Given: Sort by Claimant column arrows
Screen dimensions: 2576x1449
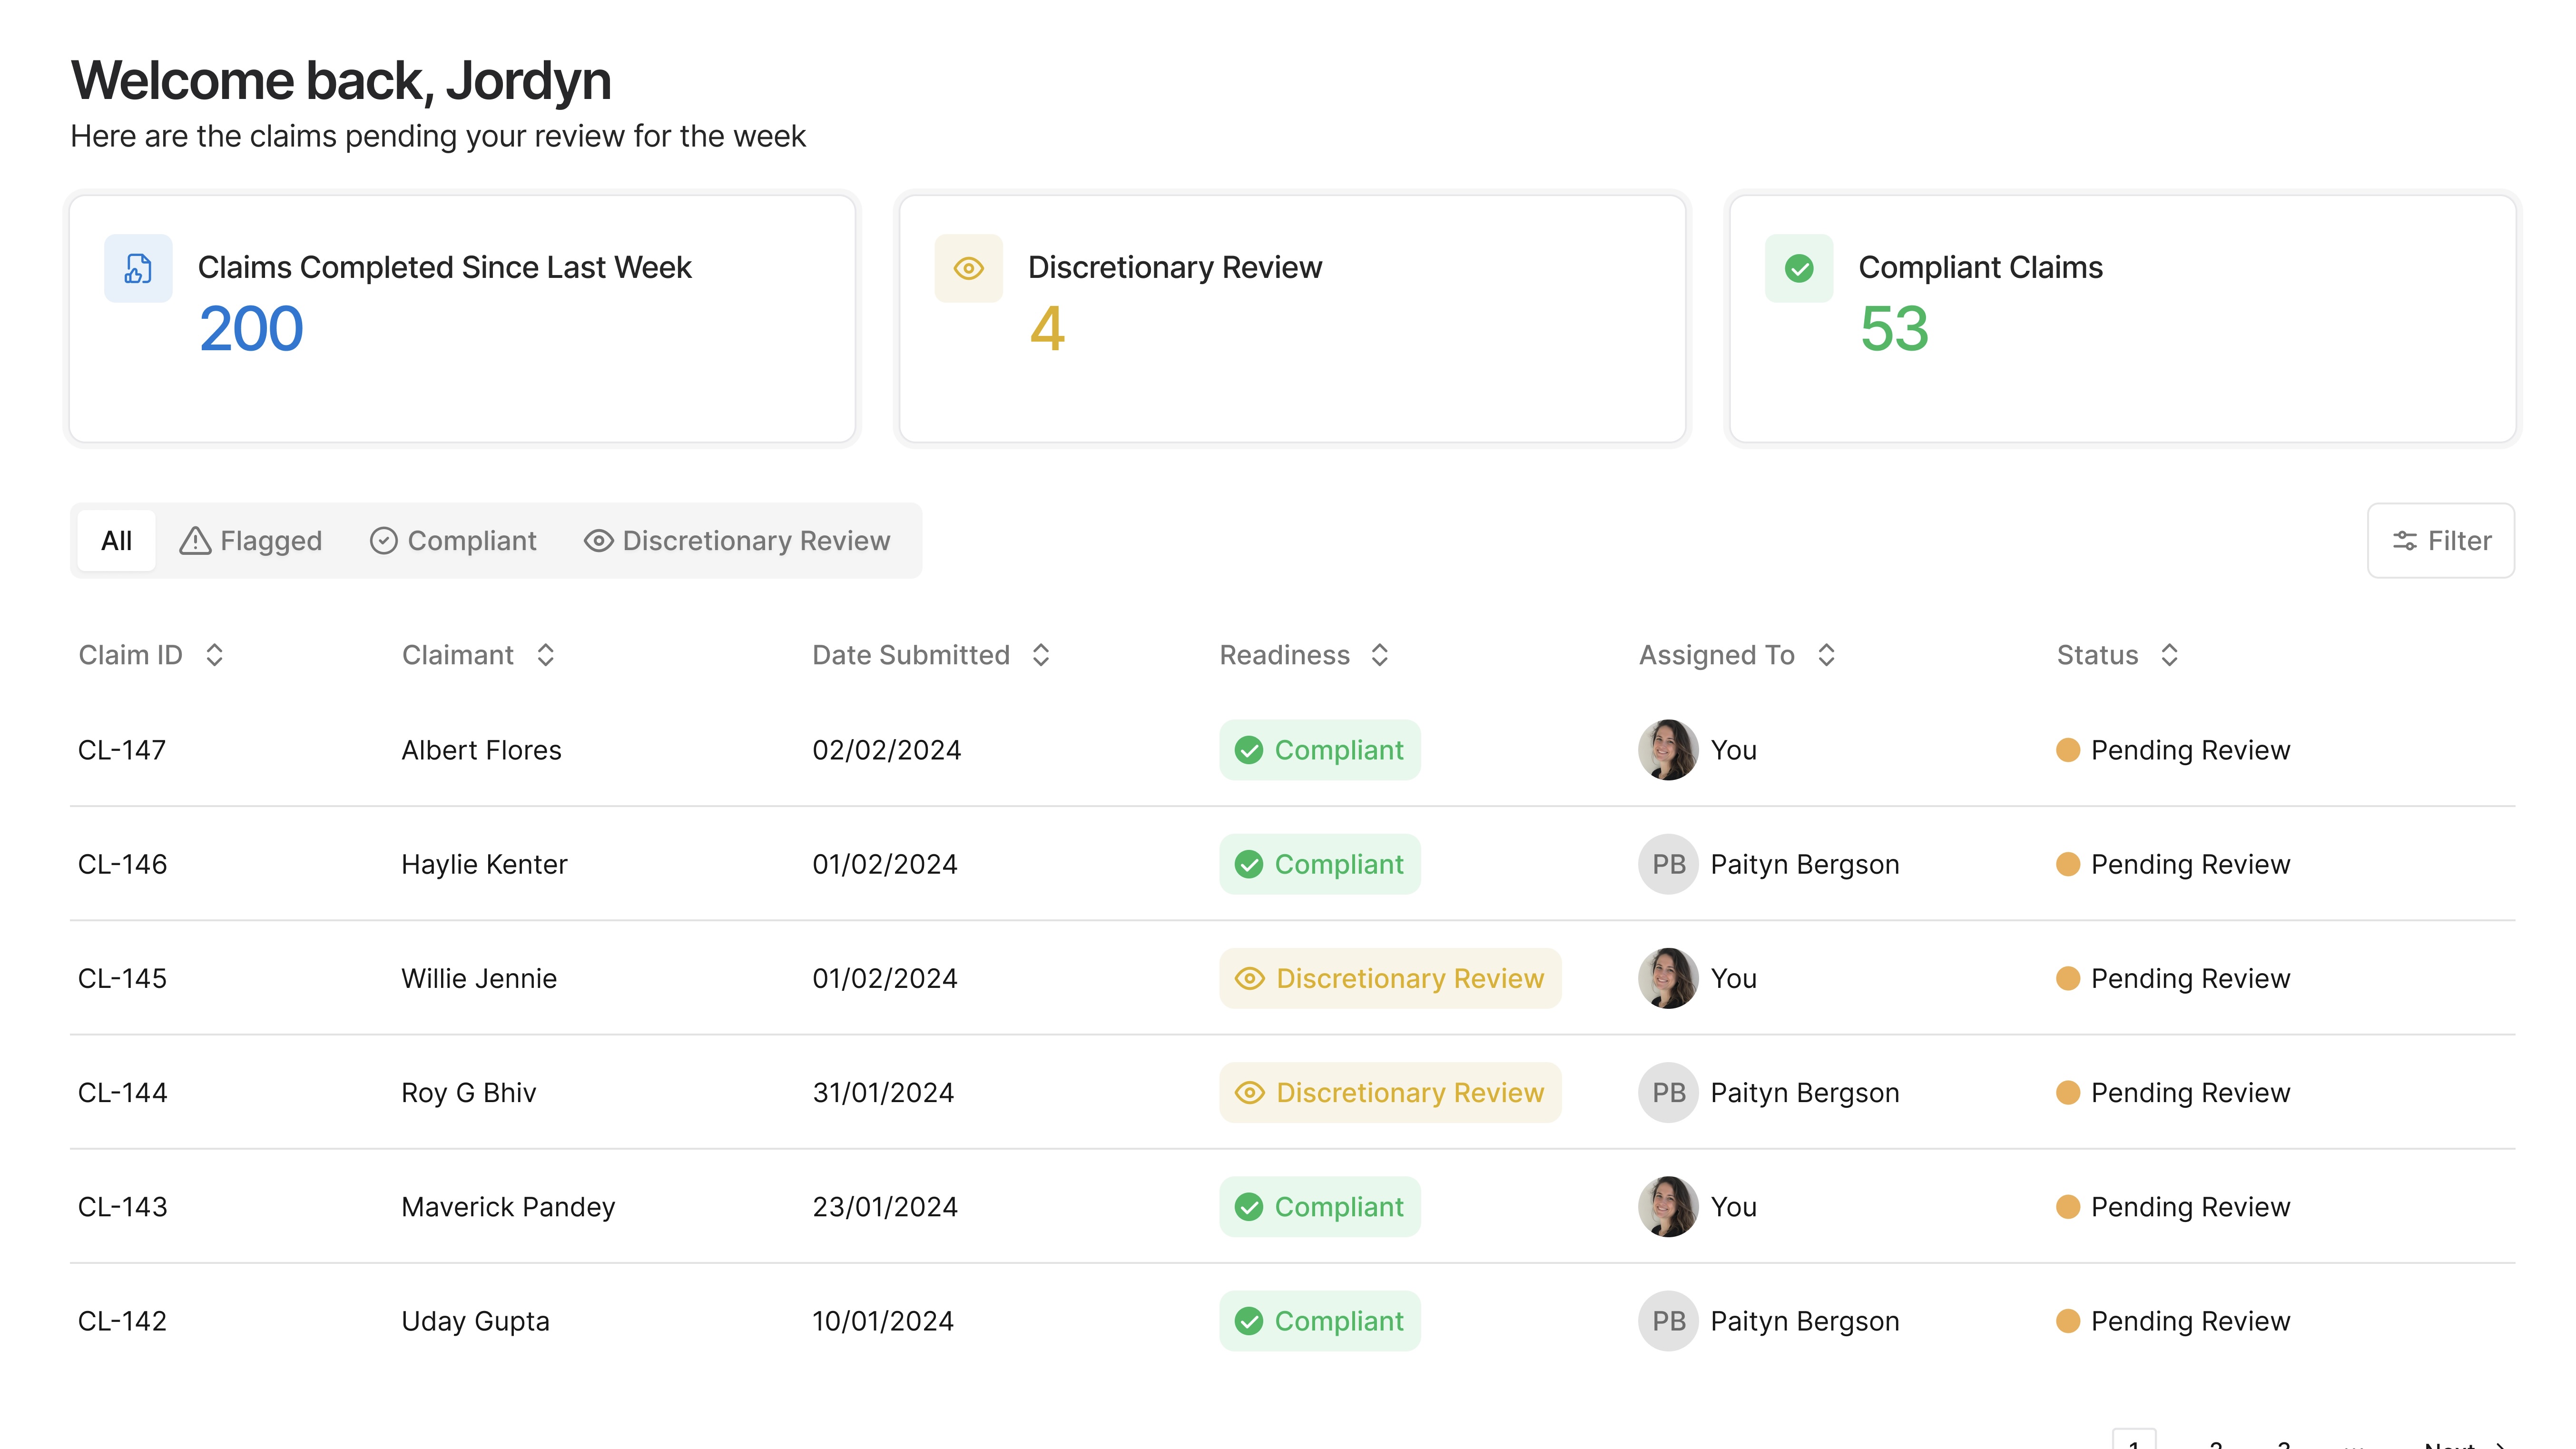Looking at the screenshot, I should click(545, 655).
